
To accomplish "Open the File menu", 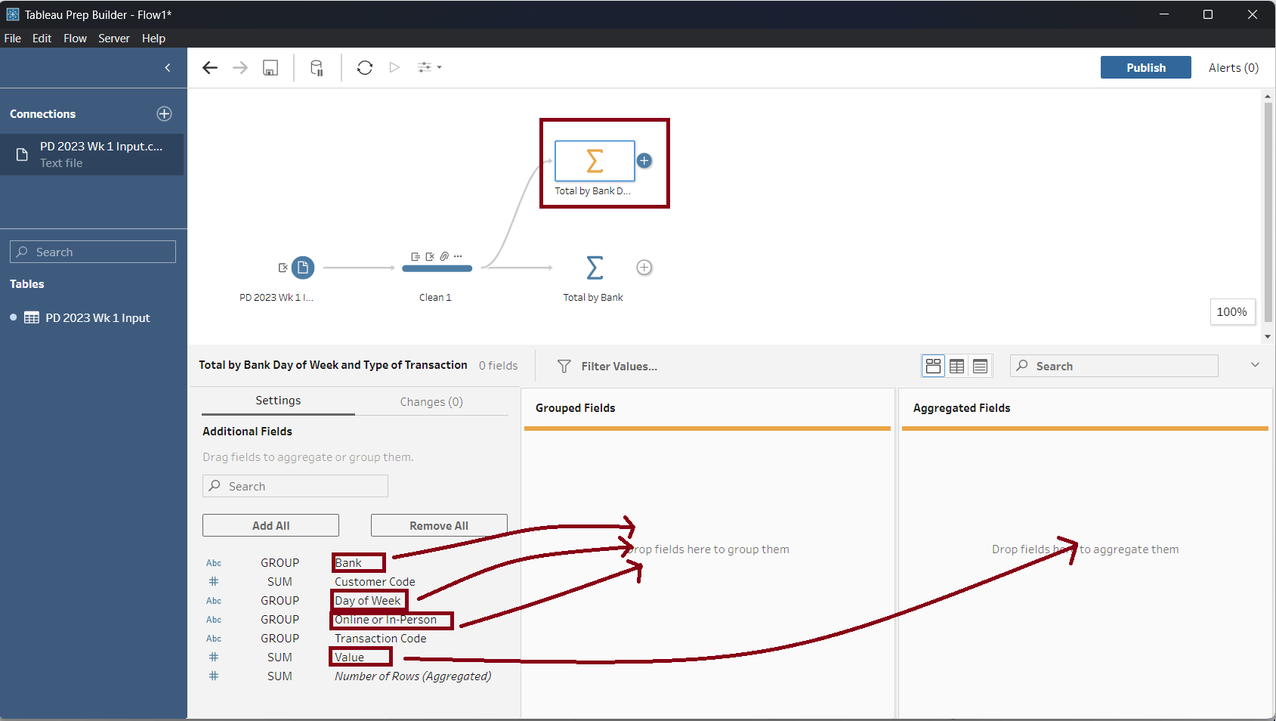I will 13,39.
